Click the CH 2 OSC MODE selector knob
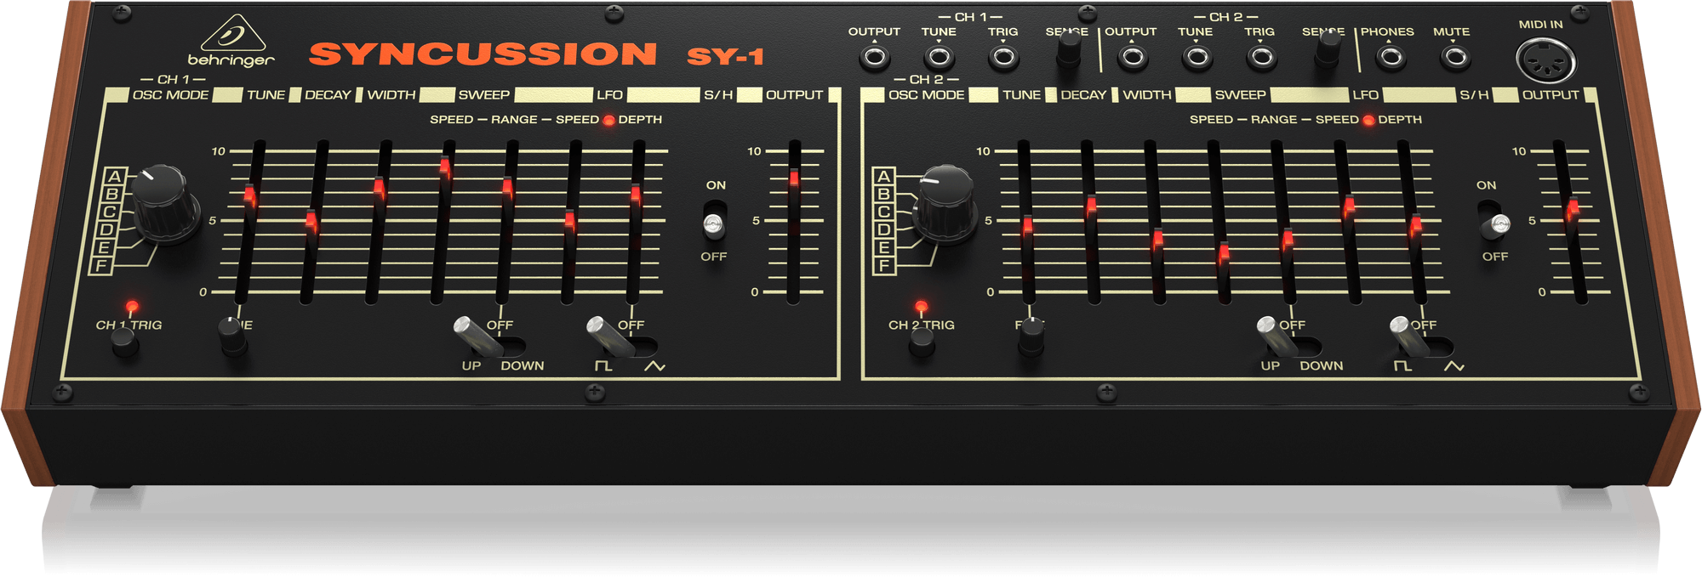Viewport: 1702px width, 577px height. (x=944, y=202)
